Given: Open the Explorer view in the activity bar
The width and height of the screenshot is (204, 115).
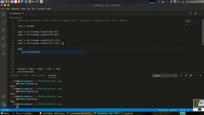Looking at the screenshot, I should point(4,14).
